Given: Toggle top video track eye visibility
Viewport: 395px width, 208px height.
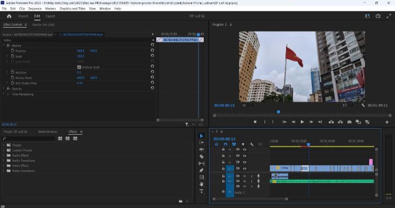Looking at the screenshot, I should point(244,149).
